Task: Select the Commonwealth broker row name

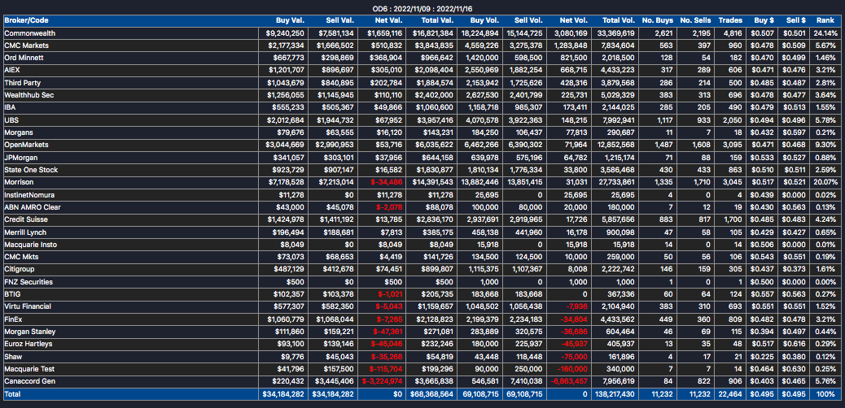Action: pos(29,33)
